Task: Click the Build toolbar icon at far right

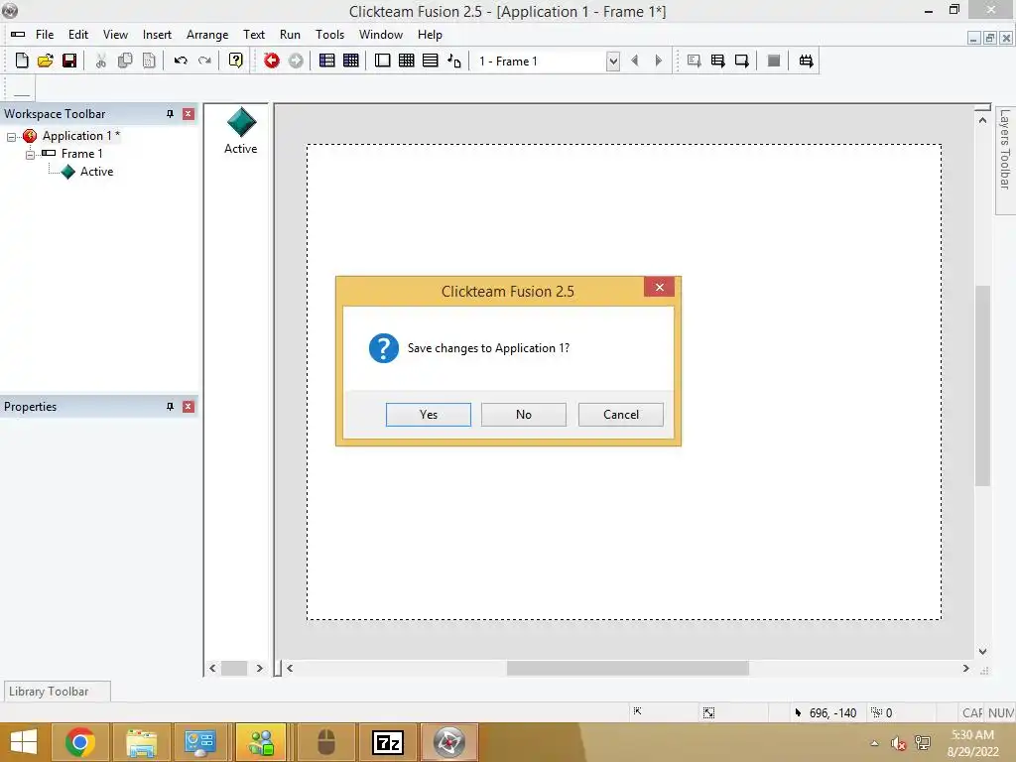Action: click(x=806, y=61)
